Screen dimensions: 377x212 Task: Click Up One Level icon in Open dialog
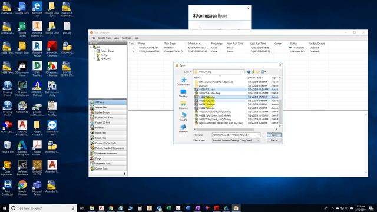(x=253, y=72)
